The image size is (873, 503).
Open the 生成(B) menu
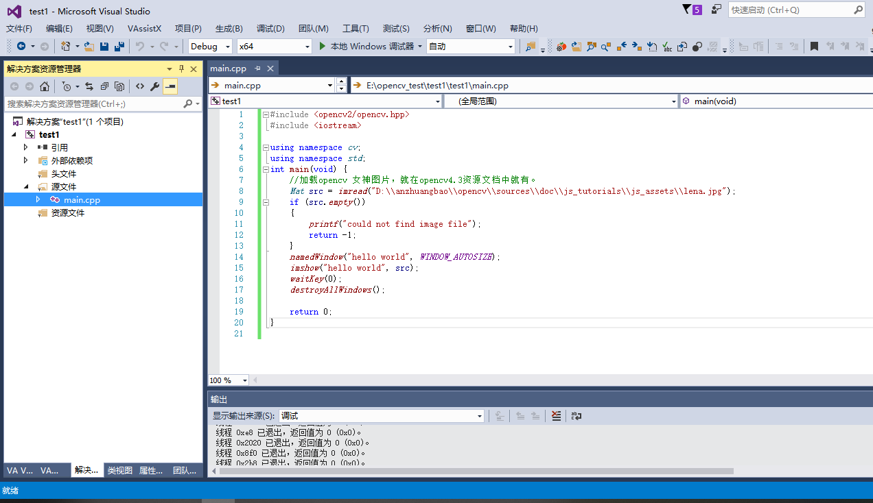[229, 28]
